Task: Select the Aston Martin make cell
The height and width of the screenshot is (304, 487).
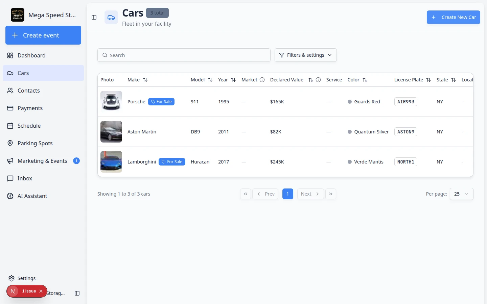Action: click(x=142, y=132)
